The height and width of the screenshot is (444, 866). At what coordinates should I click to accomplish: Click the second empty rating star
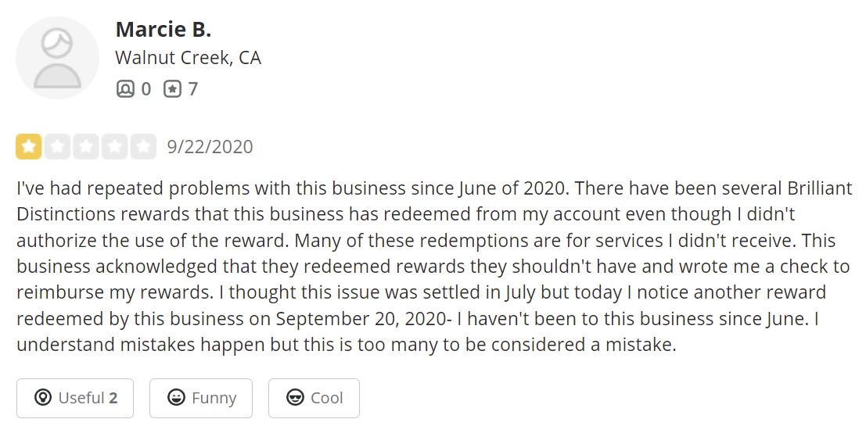tap(57, 147)
